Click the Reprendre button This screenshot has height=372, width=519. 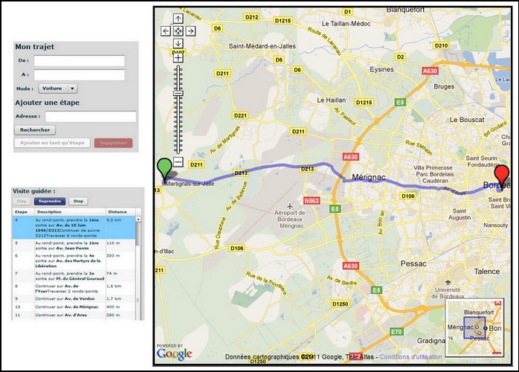tap(50, 201)
